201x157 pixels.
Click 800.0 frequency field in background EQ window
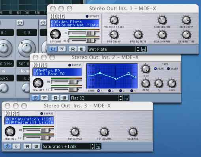(x=23, y=64)
